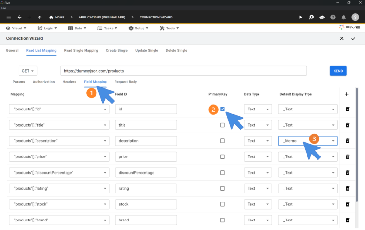The image size is (365, 230).
Task: Delete the price mapping row
Action: [x=348, y=156]
